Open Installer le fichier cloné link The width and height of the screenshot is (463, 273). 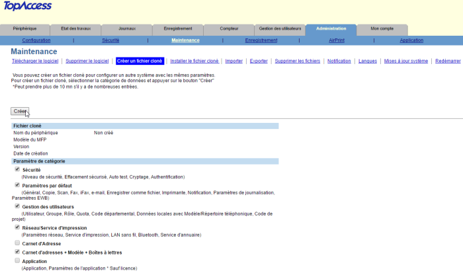(x=194, y=61)
